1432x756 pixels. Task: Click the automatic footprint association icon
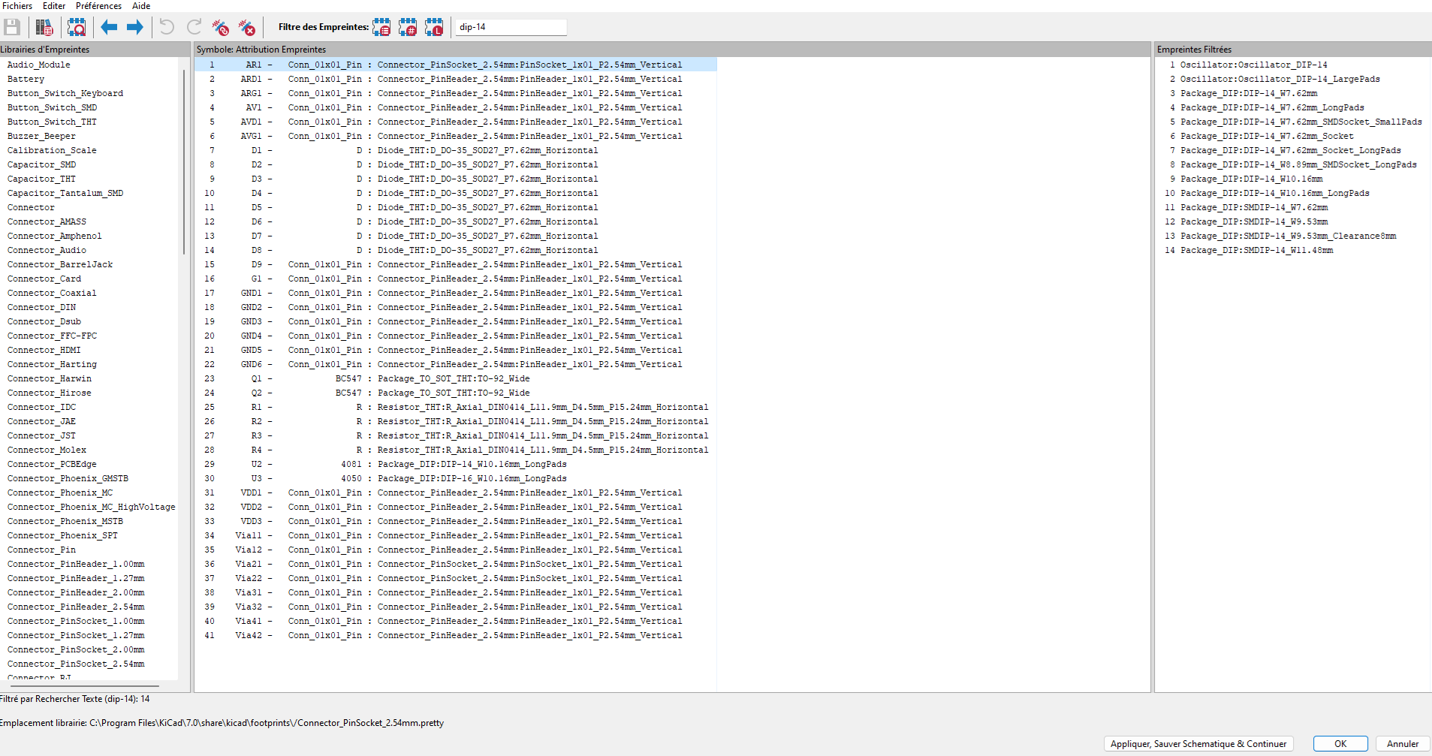tap(220, 28)
